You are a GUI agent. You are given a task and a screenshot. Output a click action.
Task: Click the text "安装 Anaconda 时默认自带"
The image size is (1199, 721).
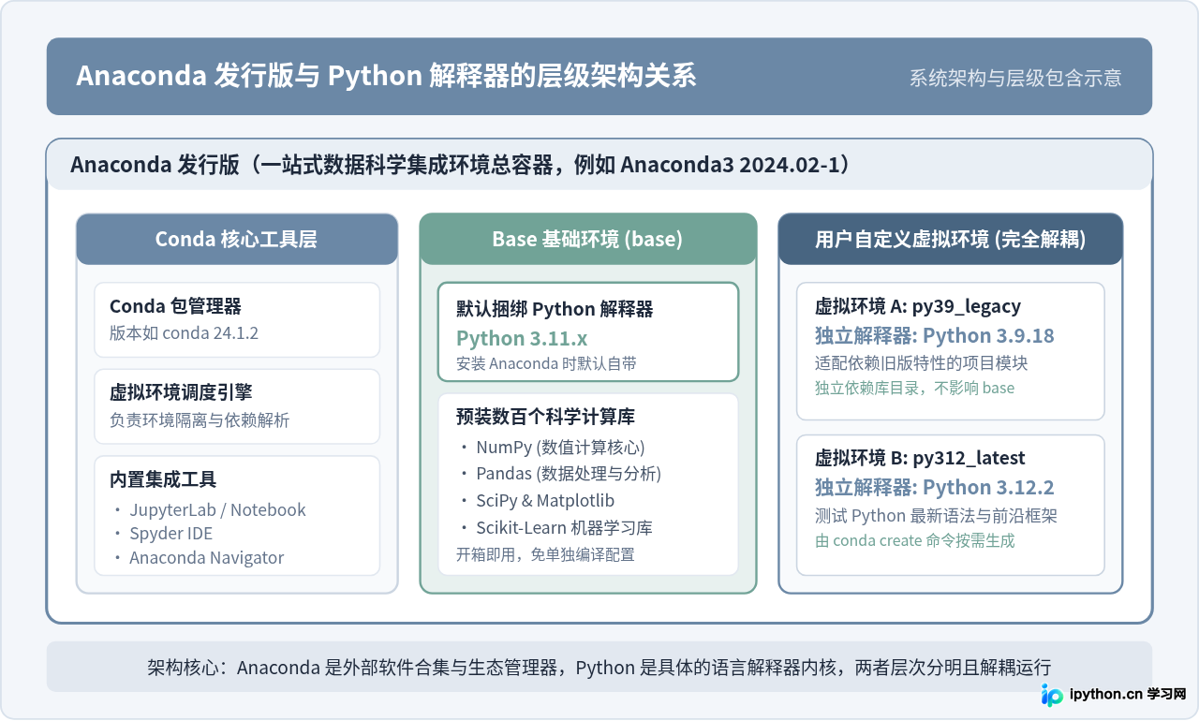pos(546,363)
